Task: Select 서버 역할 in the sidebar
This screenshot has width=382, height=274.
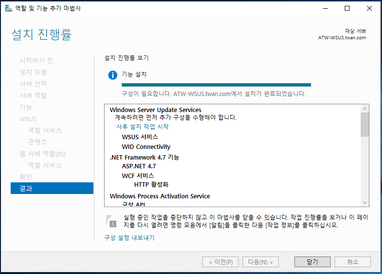Action: (33, 96)
